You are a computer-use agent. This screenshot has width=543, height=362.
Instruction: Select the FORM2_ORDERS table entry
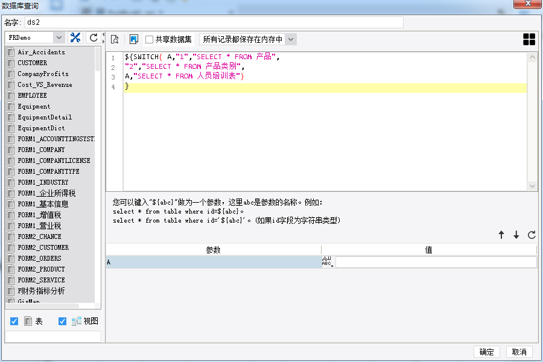[x=39, y=258]
